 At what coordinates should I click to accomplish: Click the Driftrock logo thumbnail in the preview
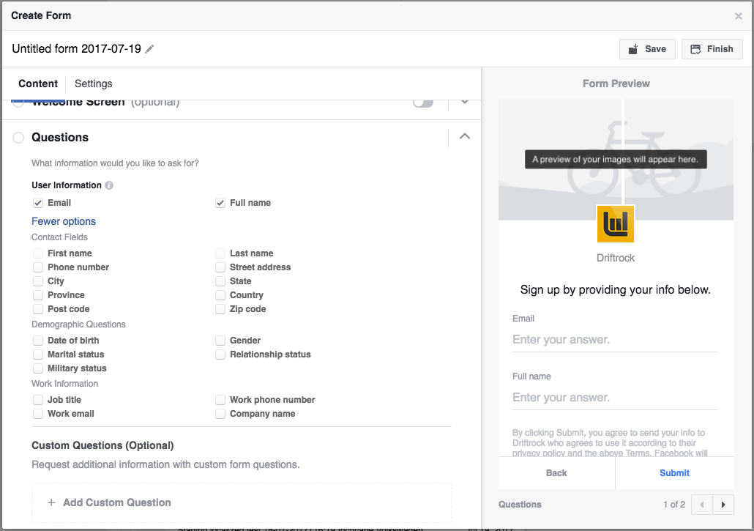click(616, 223)
